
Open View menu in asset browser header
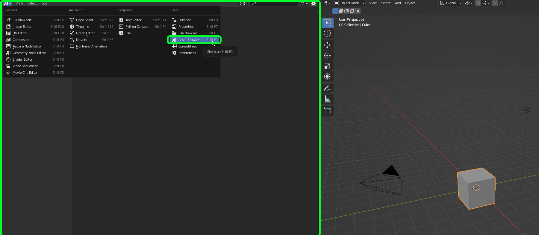pyautogui.click(x=19, y=3)
